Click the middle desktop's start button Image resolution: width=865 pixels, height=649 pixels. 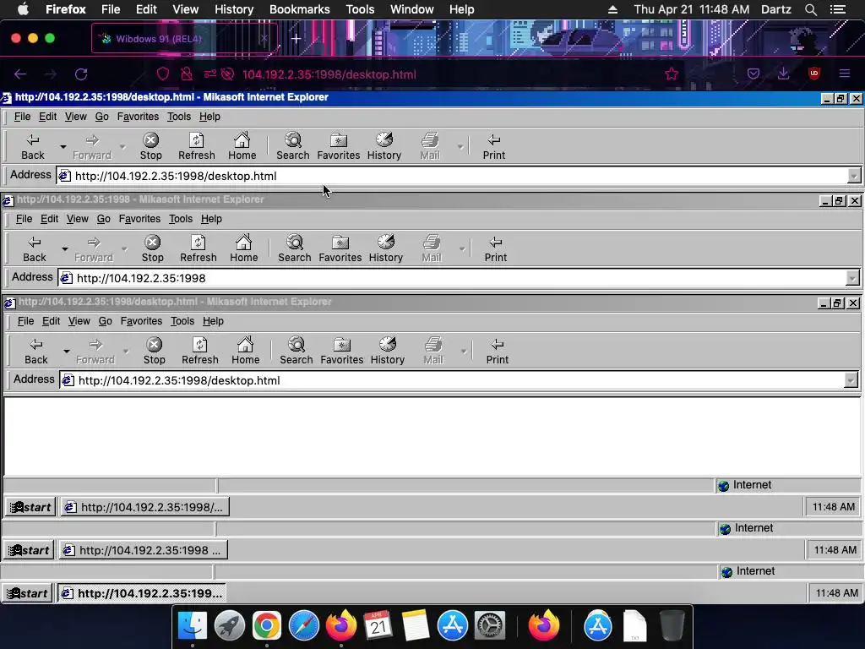[30, 549]
